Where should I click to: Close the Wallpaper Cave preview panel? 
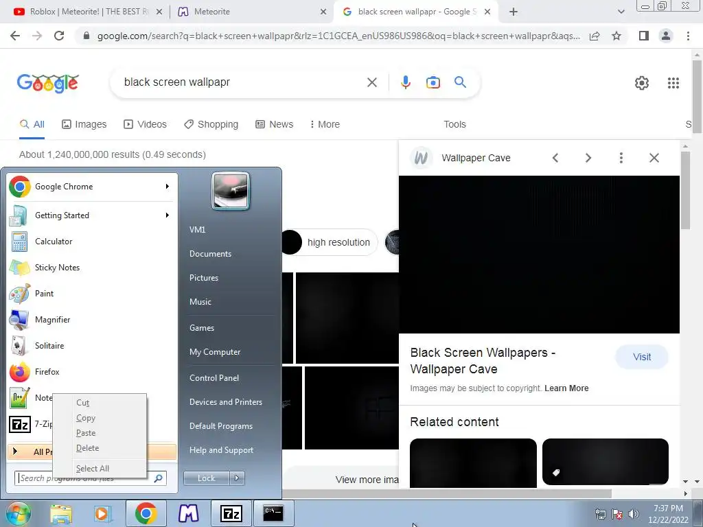pos(654,158)
